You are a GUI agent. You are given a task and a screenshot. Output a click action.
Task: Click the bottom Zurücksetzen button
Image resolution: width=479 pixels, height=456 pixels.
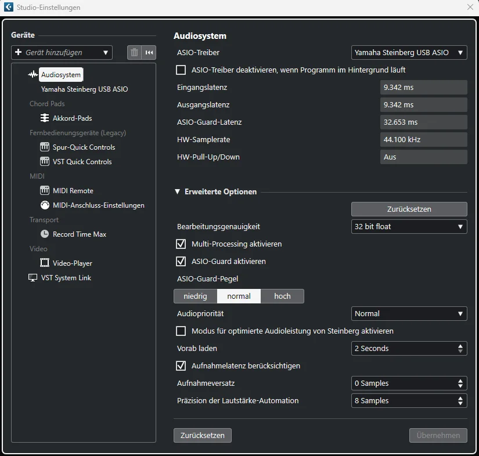click(x=203, y=435)
